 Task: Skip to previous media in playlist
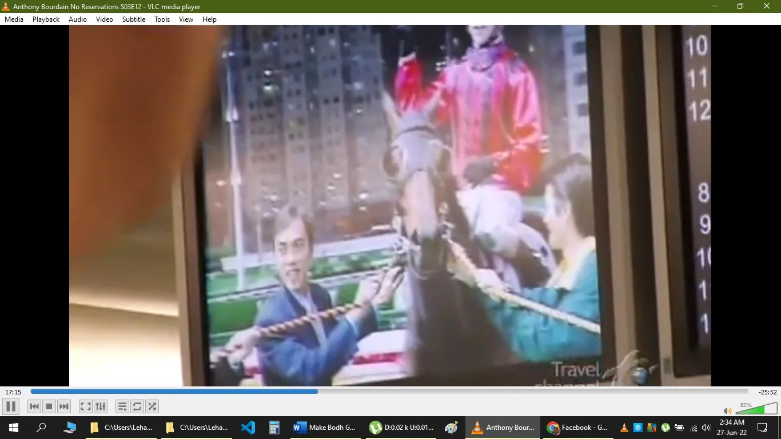tap(34, 406)
